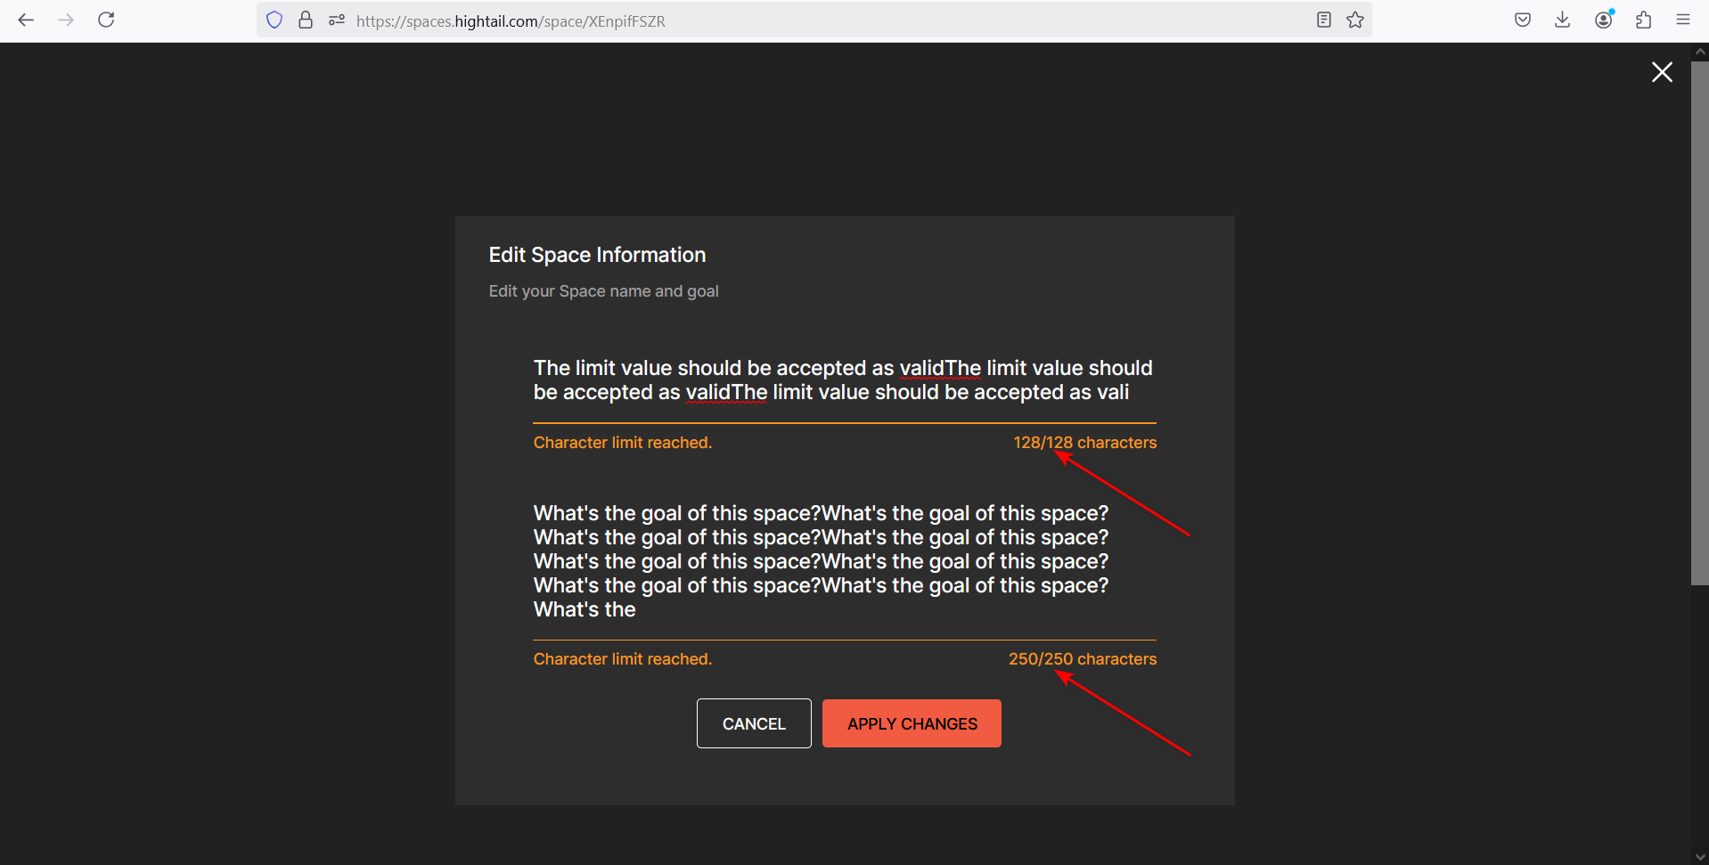1709x865 pixels.
Task: Open the tracking protection shield icon
Action: [x=274, y=20]
